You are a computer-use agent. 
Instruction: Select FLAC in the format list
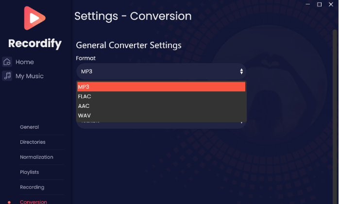(x=161, y=97)
